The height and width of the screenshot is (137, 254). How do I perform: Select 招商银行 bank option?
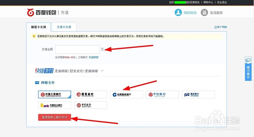[x=91, y=94]
